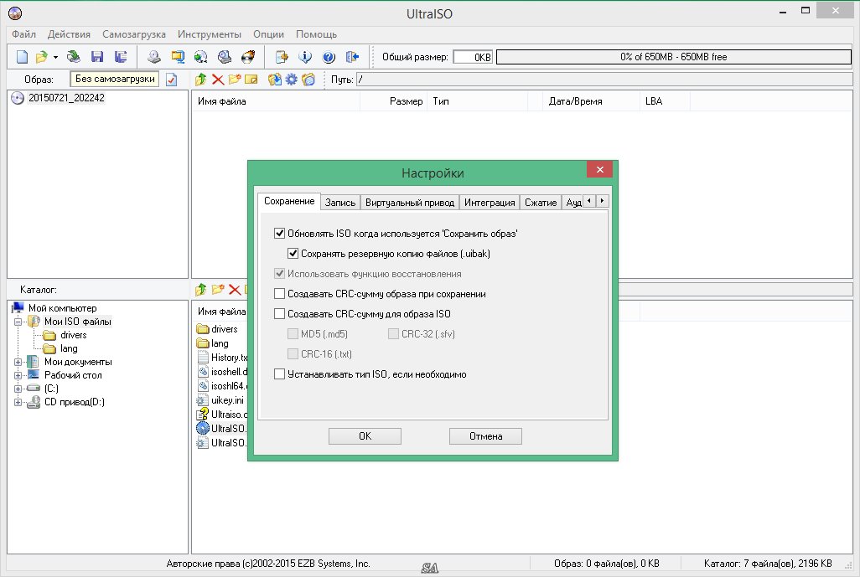Click the blue gear settings icon in image toolbar
Screen dimensions: 860x577
(x=291, y=80)
